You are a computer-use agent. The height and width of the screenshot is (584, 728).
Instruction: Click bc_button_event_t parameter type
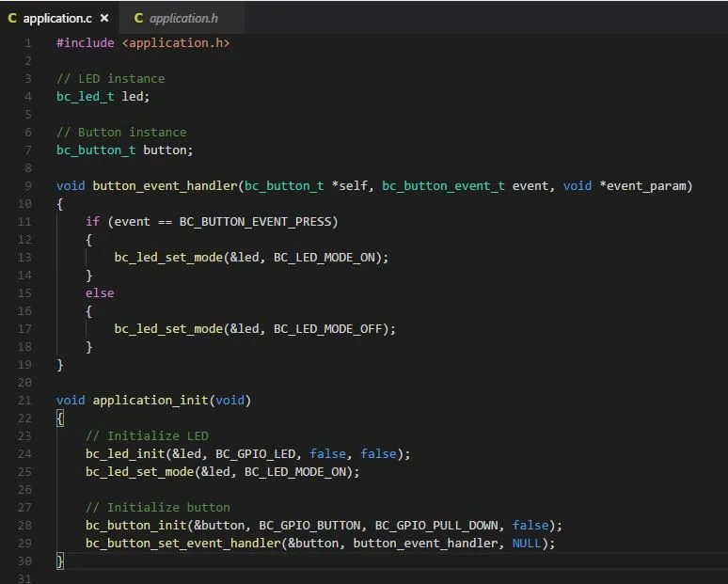[x=443, y=186]
